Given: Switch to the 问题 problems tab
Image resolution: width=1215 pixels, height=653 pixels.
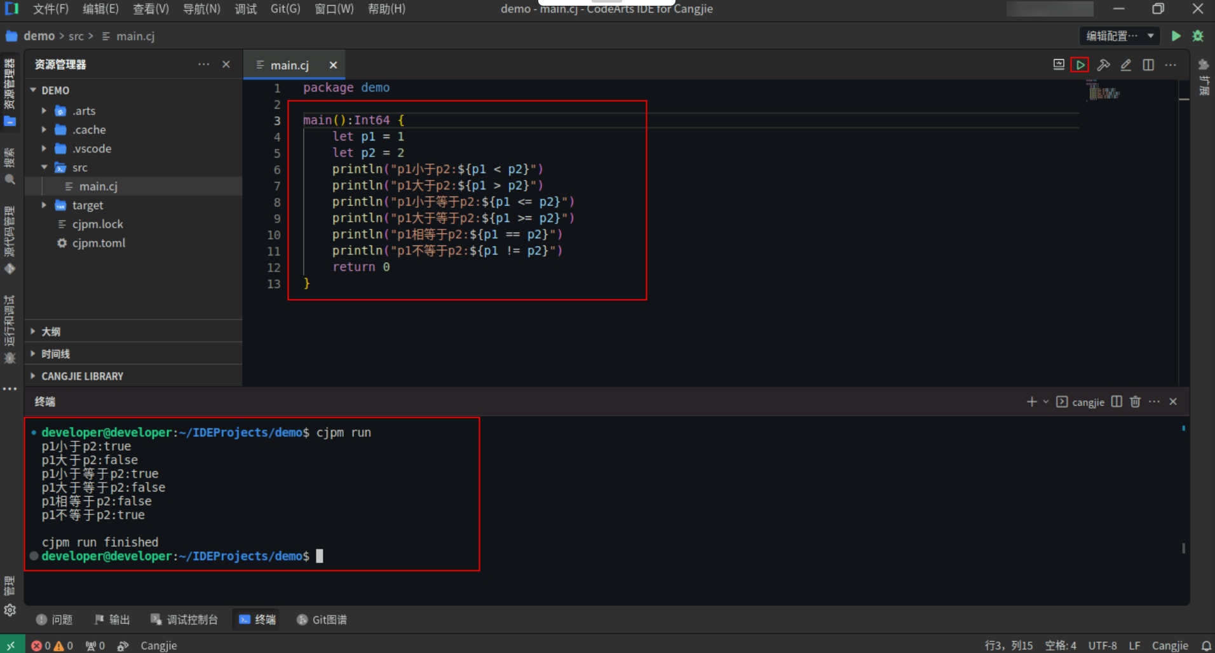Looking at the screenshot, I should click(55, 619).
